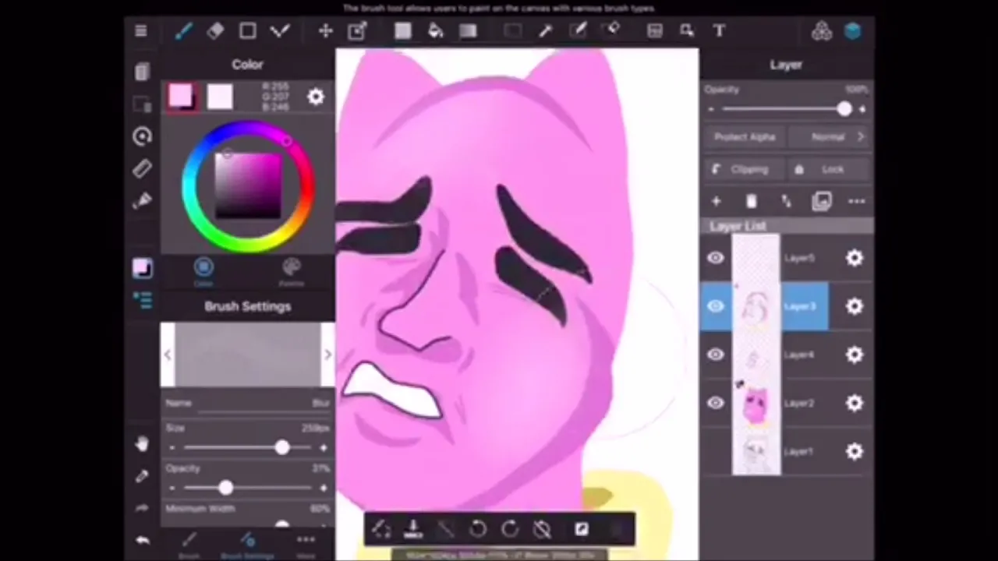Click the rotate canvas icon in sidebar
This screenshot has width=998, height=561.
click(x=142, y=136)
